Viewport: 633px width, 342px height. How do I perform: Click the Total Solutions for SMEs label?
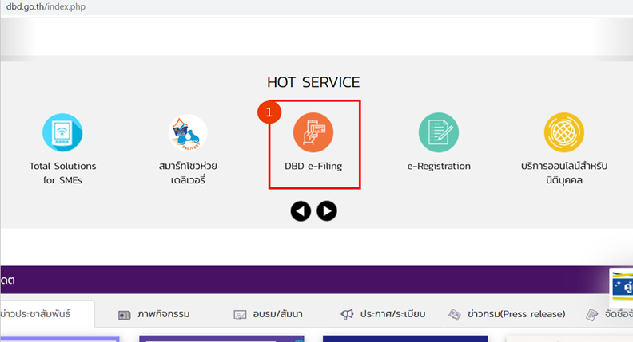[x=62, y=173]
